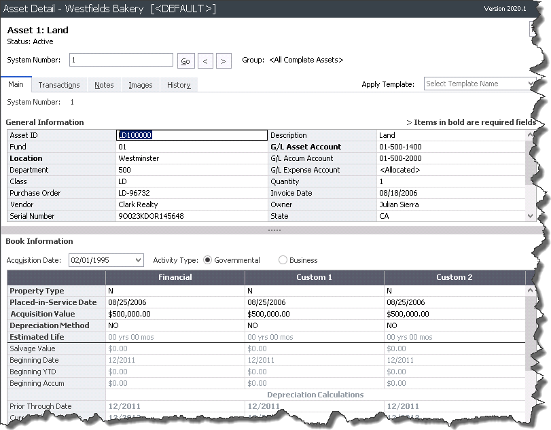Click the next asset arrow button

224,61
